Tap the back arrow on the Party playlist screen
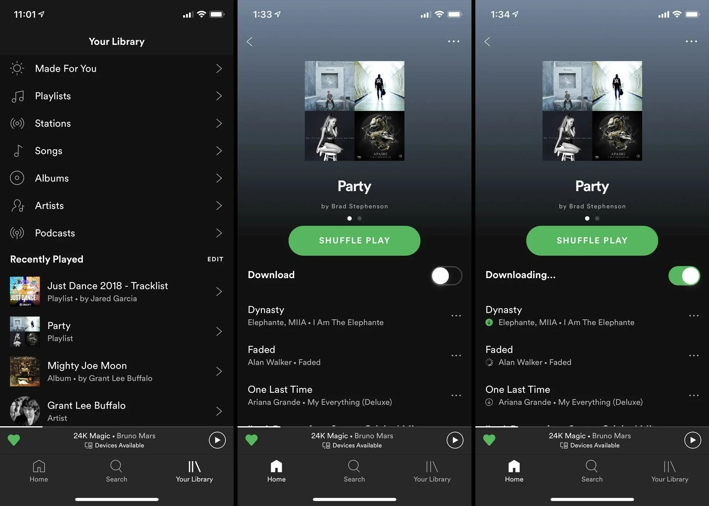 click(x=249, y=41)
